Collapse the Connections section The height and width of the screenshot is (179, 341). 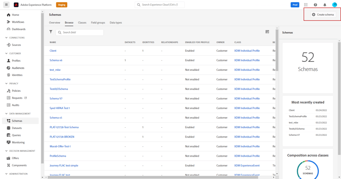point(6,38)
